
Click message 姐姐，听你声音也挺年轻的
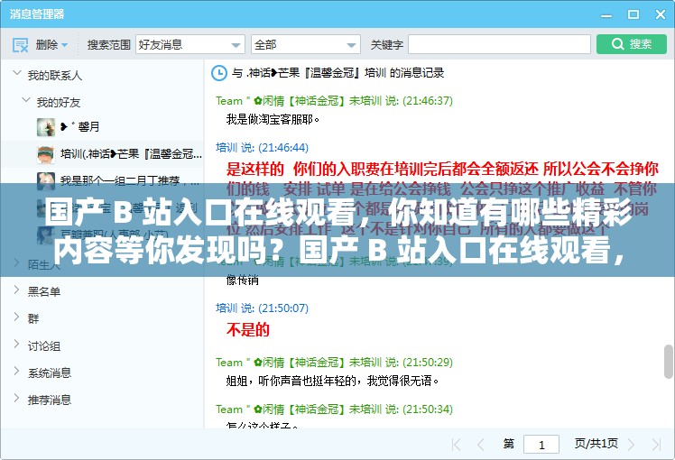coord(332,381)
